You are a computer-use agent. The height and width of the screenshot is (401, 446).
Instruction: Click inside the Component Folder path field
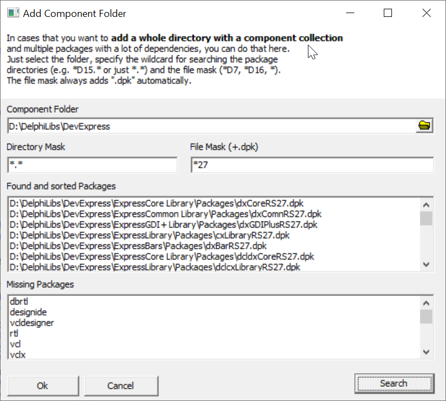tap(164, 125)
